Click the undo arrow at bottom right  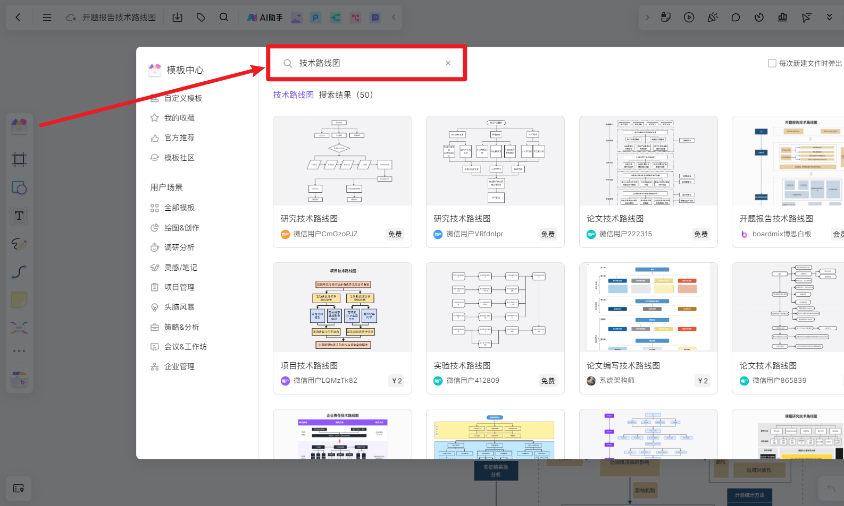pos(831,488)
